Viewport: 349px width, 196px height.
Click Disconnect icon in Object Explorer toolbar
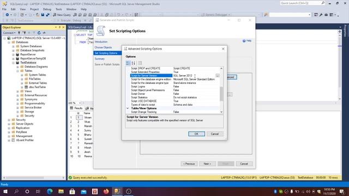click(24, 33)
